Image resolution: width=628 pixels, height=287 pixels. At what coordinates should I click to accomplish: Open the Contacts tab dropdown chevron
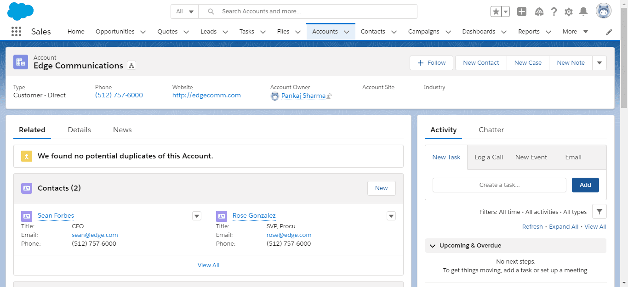pyautogui.click(x=394, y=32)
